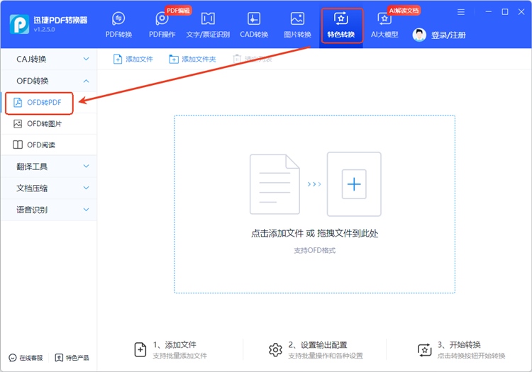Minimize the application window
The width and height of the screenshot is (532, 372).
tap(489, 12)
